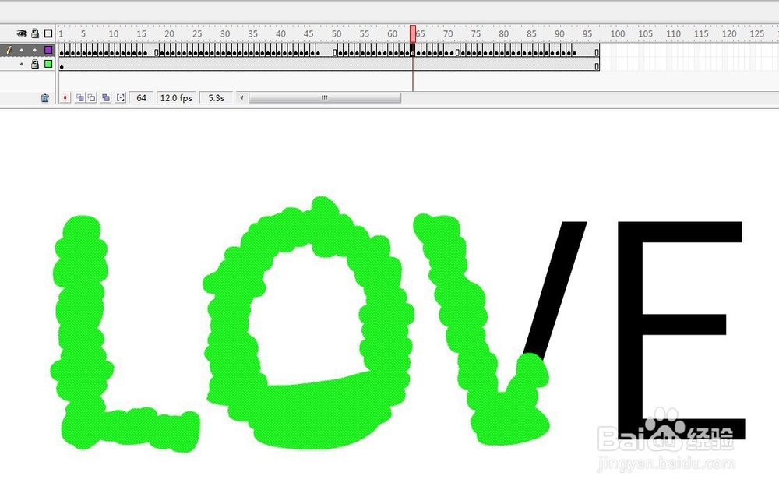The height and width of the screenshot is (490, 779).
Task: Click the red playhead marker at frame 64
Action: coord(413,33)
